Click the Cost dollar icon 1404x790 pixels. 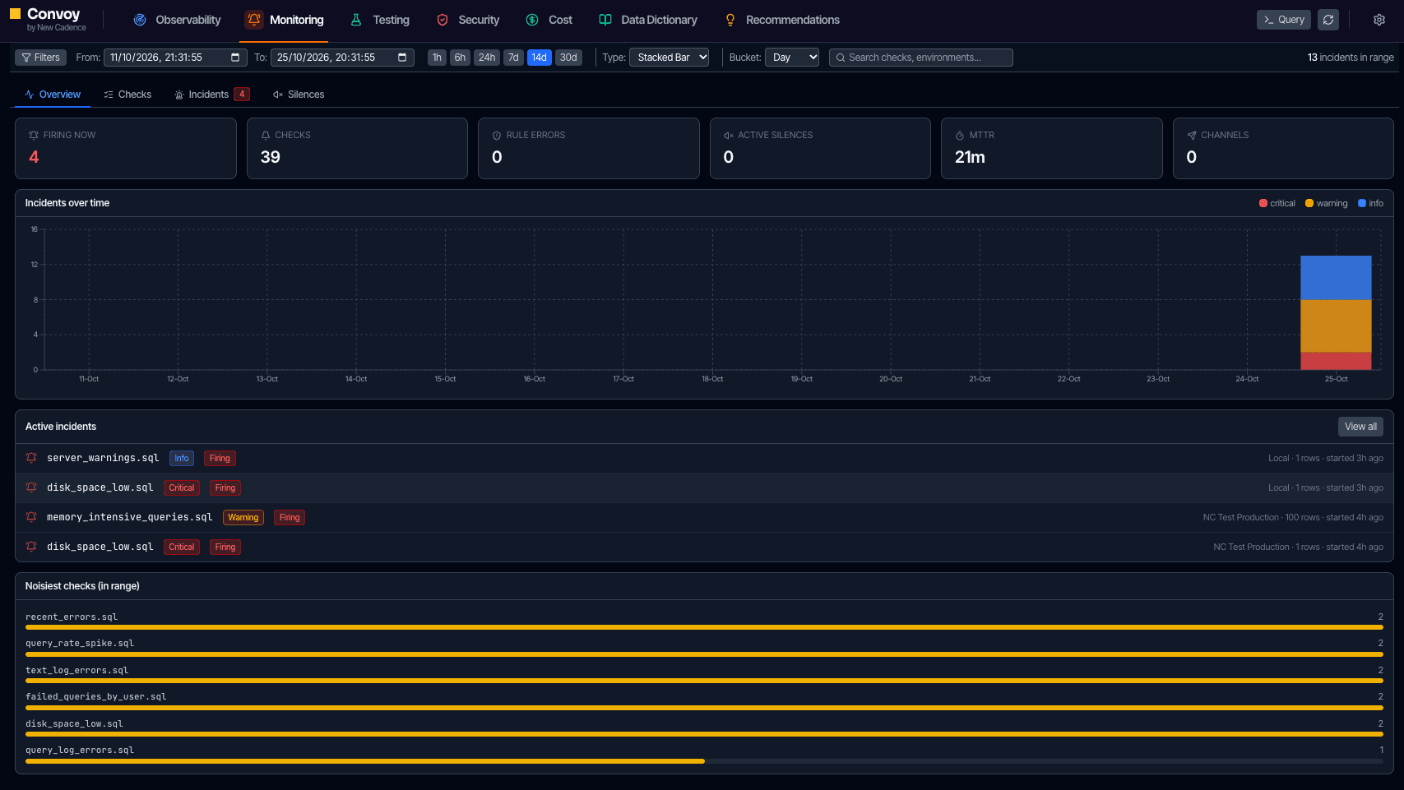click(x=532, y=20)
